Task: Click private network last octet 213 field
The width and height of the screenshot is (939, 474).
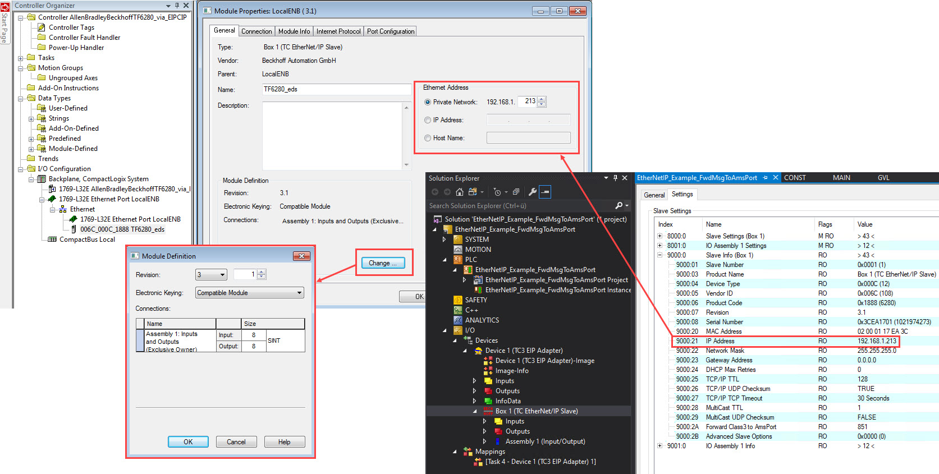Action: [527, 102]
